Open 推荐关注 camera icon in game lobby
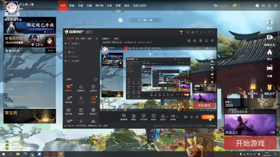This screenshot has height=157, width=280. coord(269,40)
